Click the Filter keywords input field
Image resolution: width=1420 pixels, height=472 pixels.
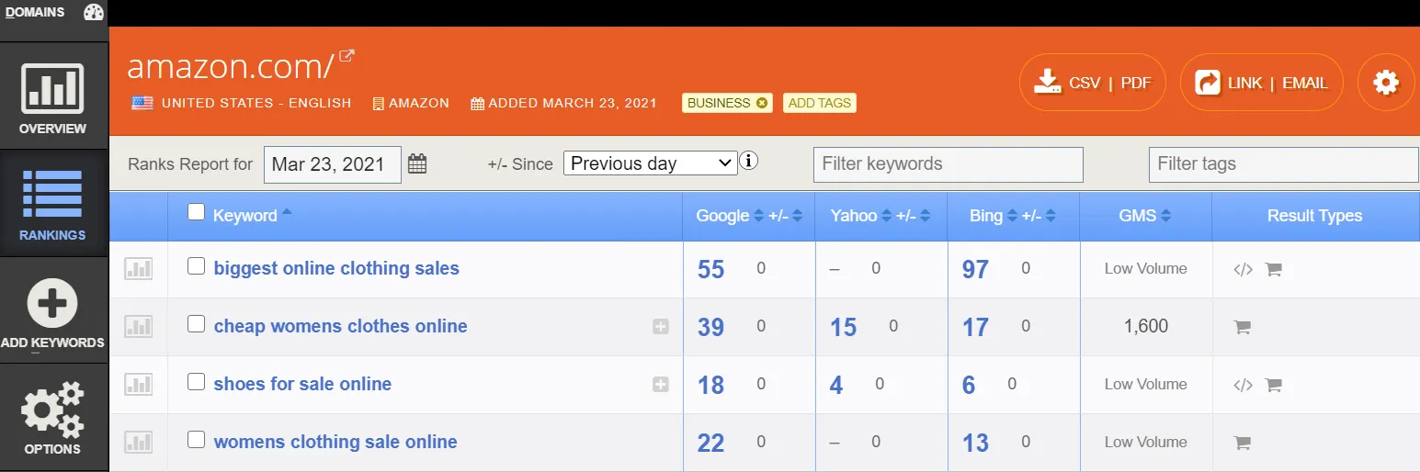948,164
